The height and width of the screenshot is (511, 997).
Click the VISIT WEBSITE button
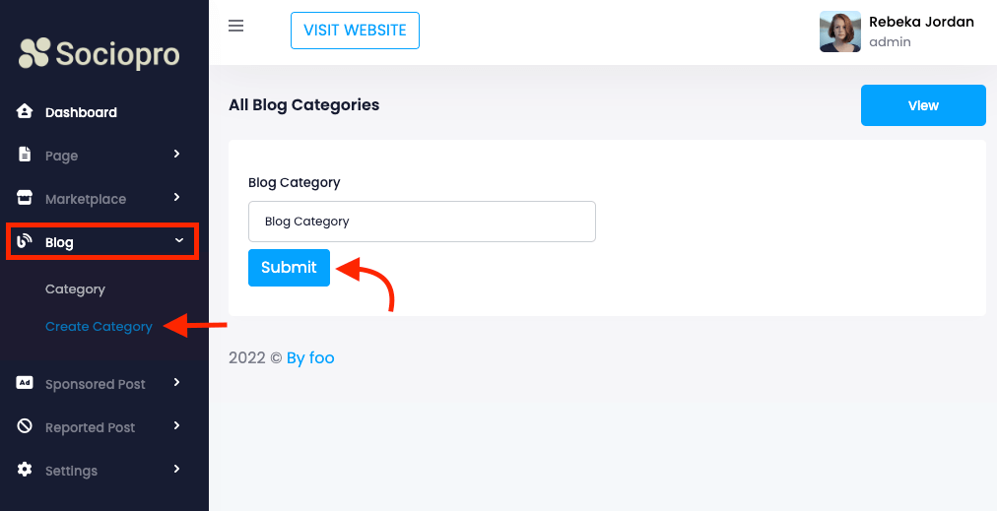[355, 31]
